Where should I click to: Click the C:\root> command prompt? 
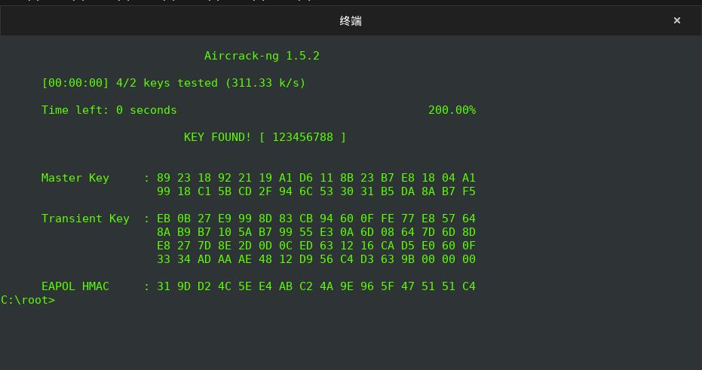[x=28, y=300]
